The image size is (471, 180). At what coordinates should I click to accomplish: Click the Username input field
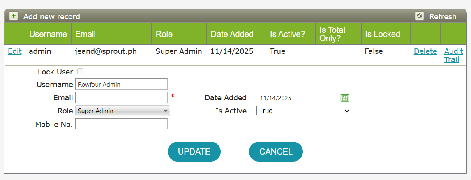(x=122, y=84)
